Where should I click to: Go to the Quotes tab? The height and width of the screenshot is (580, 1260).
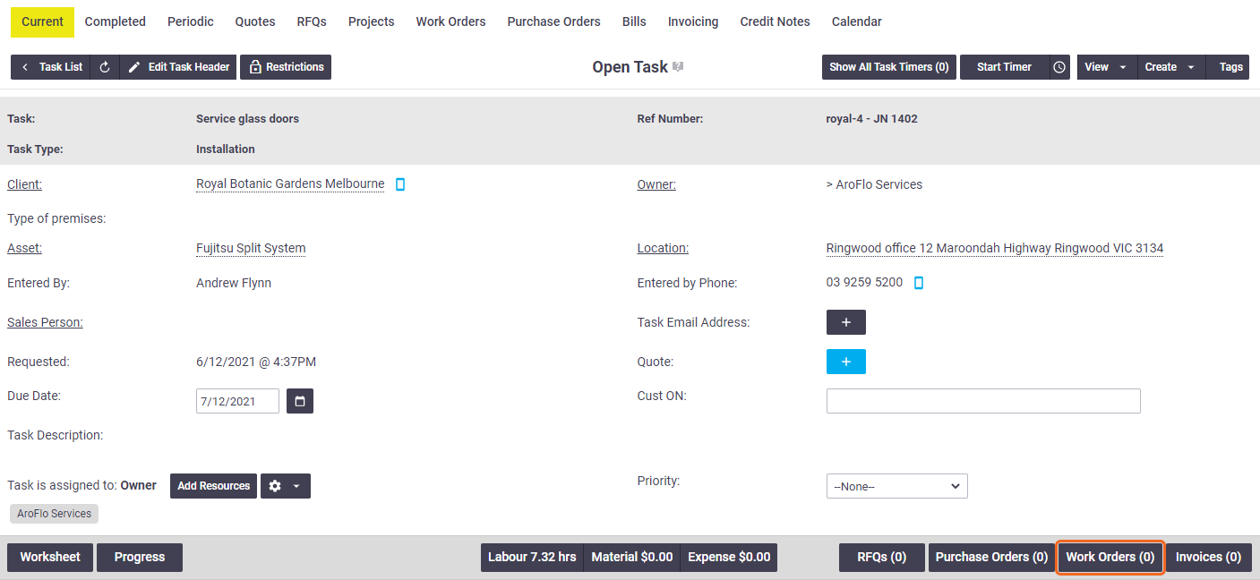click(255, 21)
